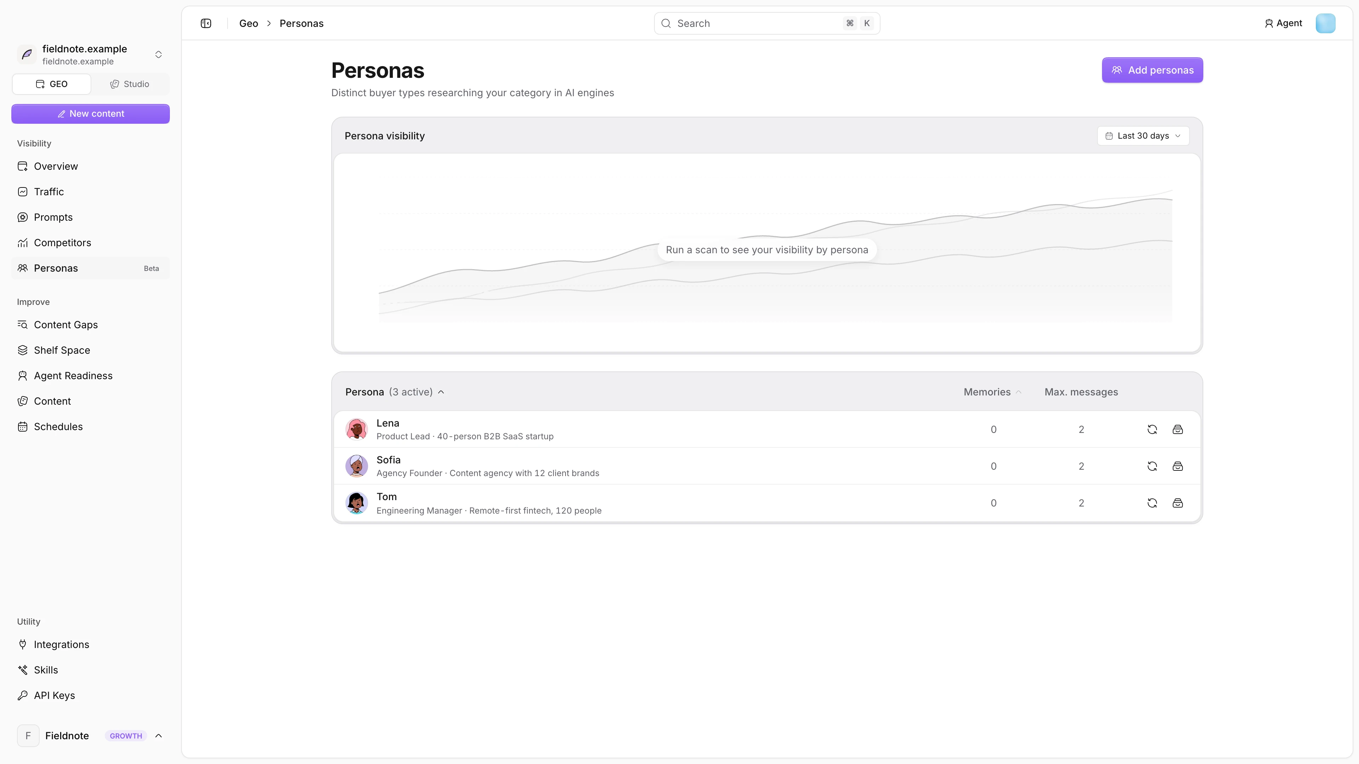Go to Shelf Space

[x=90, y=350]
